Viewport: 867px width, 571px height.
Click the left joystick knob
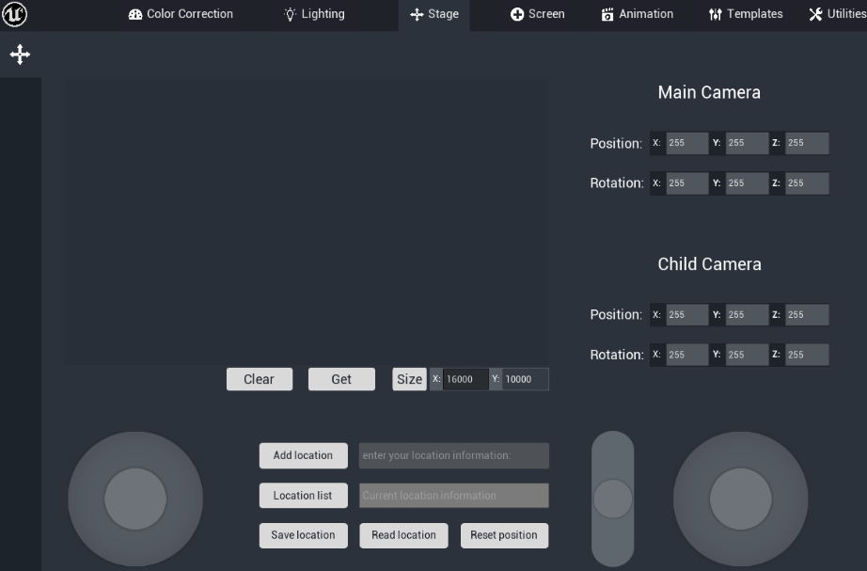[135, 500]
